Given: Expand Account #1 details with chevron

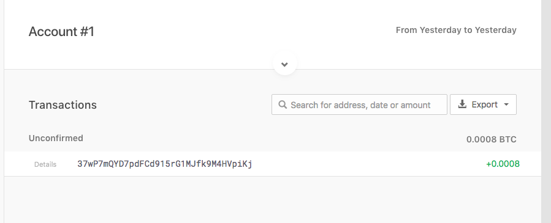Looking at the screenshot, I should click(284, 64).
